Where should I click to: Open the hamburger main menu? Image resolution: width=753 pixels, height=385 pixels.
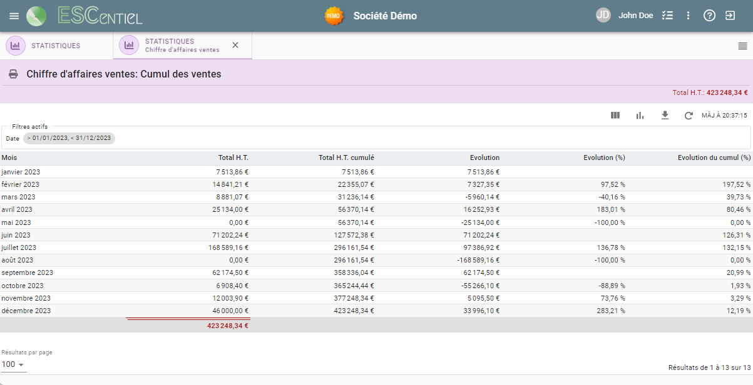14,16
